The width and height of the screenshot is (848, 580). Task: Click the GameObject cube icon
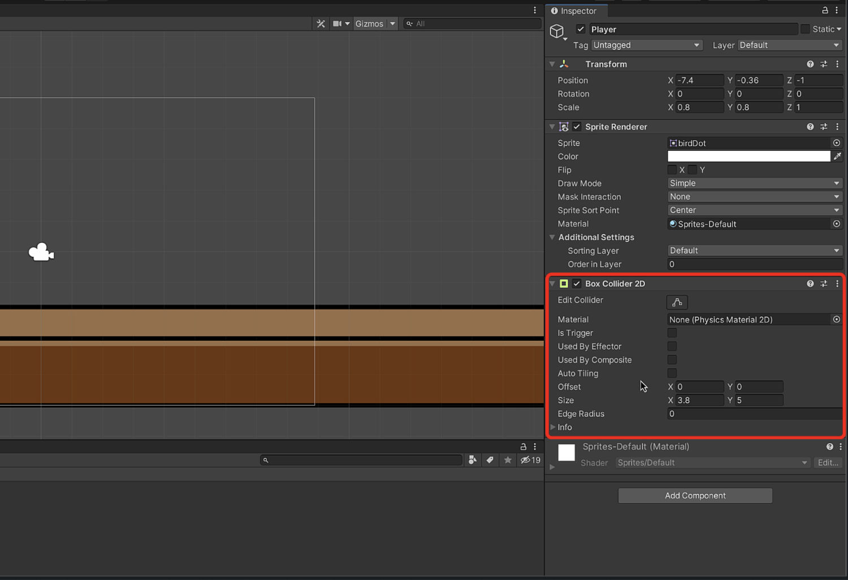(x=557, y=30)
